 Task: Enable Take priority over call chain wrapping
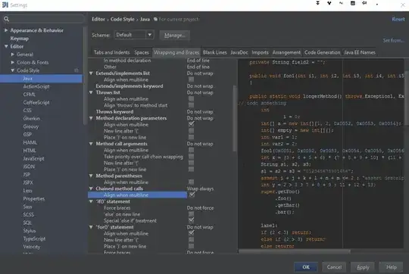click(191, 156)
